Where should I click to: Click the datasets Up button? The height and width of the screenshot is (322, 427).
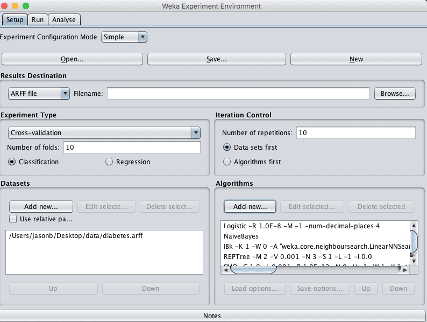53,289
